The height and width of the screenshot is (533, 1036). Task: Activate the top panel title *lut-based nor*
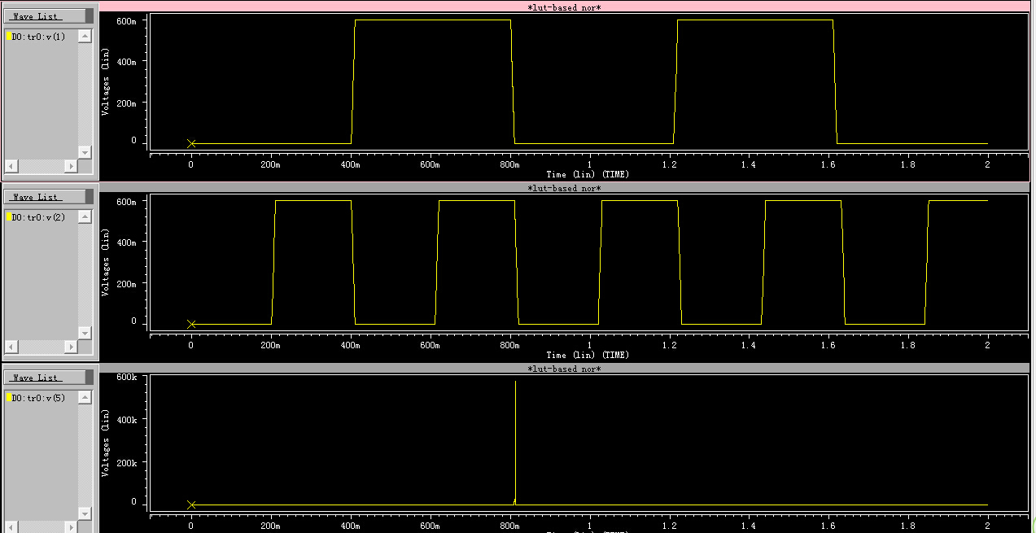pos(564,7)
